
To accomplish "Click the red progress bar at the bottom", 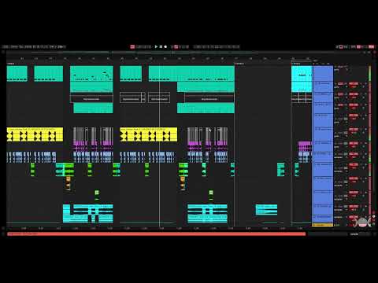I will [157, 233].
